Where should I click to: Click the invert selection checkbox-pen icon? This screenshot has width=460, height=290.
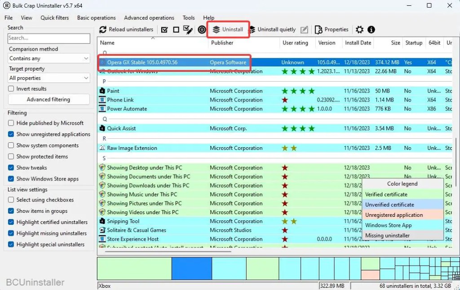(x=188, y=30)
